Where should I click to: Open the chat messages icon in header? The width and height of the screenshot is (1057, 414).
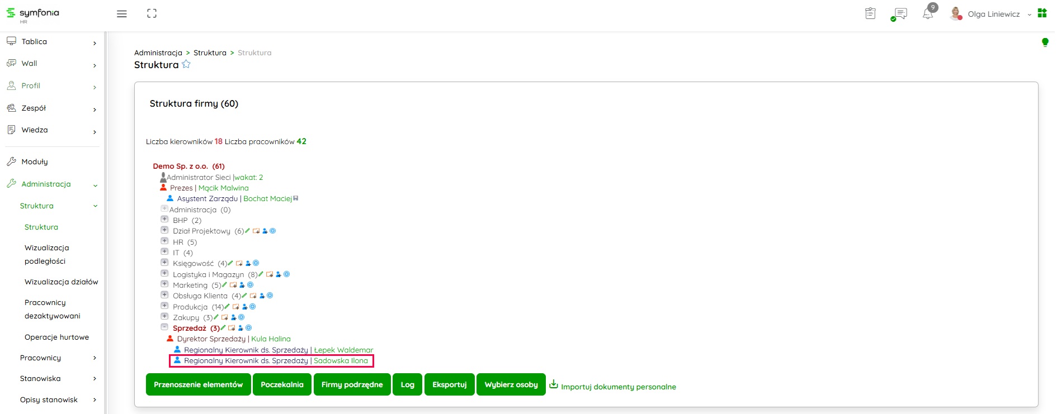(x=900, y=14)
